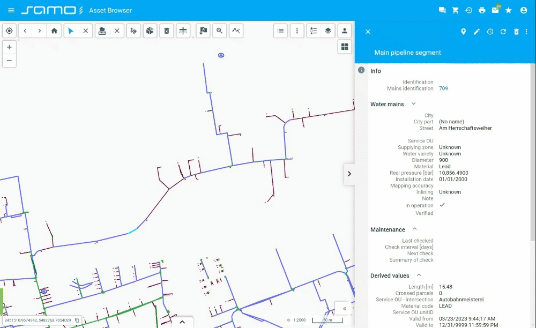Collapse the side panel with arrow
Screen dimensions: 536x328
point(349,174)
